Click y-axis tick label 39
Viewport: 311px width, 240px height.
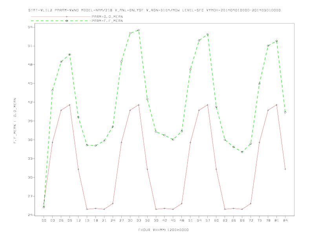point(30,121)
